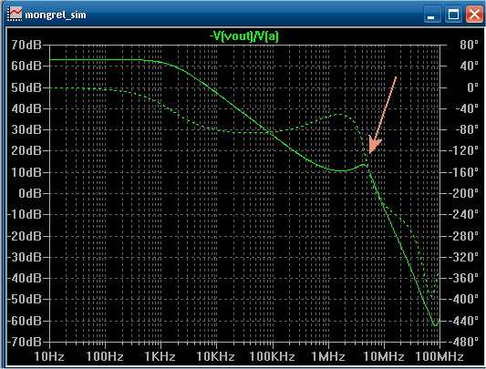Click the -160° phase axis label

[x=463, y=172]
